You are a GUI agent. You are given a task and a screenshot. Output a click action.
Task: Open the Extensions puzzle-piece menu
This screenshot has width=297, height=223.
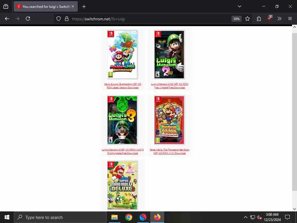tap(259, 19)
